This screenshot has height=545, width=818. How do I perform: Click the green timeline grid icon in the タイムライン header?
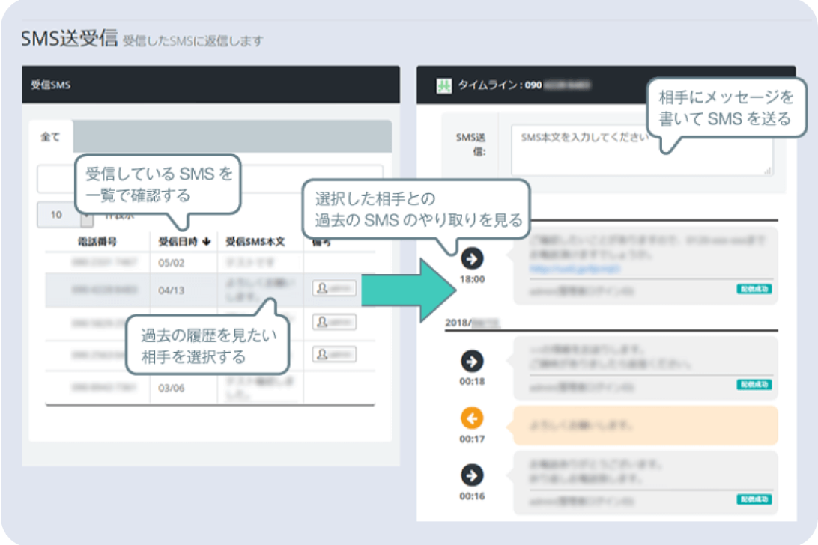pyautogui.click(x=443, y=86)
